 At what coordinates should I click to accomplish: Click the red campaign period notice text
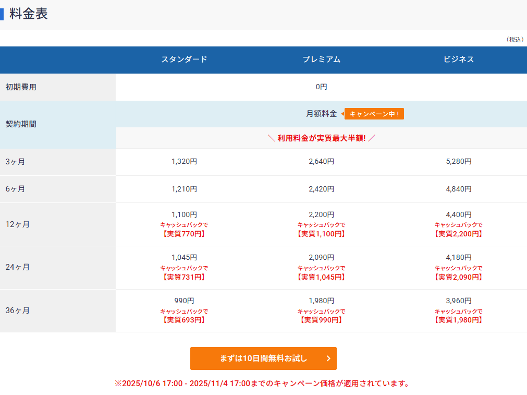pos(262,384)
